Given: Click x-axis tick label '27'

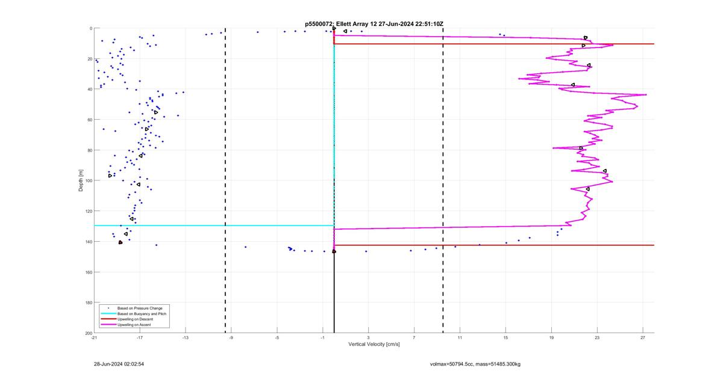Looking at the screenshot, I should (643, 337).
